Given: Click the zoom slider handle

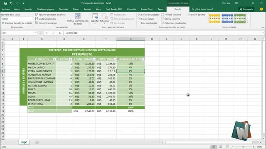Looking at the screenshot, I should coord(243,147).
